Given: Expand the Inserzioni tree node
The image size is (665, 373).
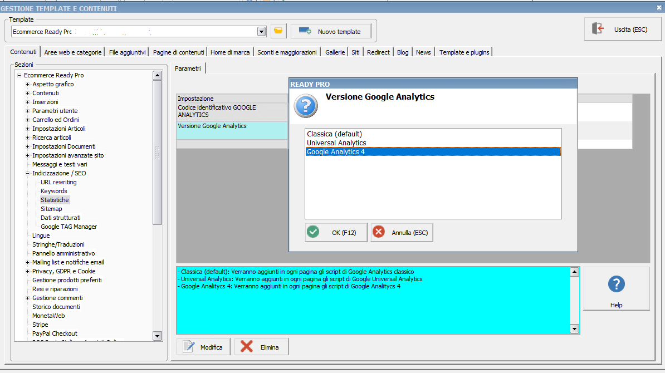Looking at the screenshot, I should tap(27, 102).
